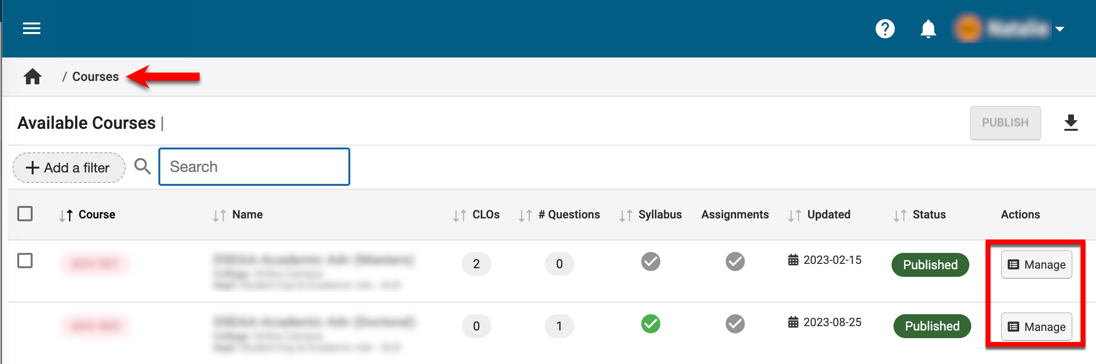
Task: Open the notifications bell
Action: tap(928, 29)
